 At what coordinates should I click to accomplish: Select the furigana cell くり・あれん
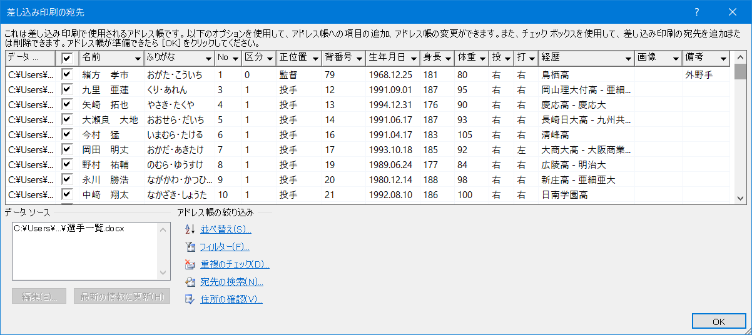tap(167, 89)
